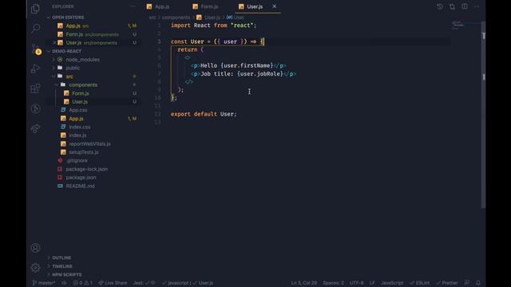This screenshot has width=511, height=287.
Task: Expand the public folder
Action: point(73,68)
